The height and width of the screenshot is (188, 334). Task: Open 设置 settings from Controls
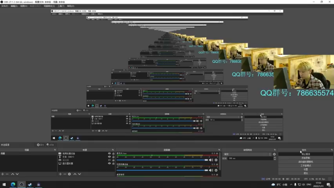[306, 170]
